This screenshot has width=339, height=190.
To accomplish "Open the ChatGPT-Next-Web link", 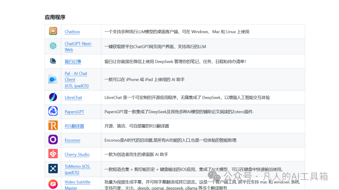I will [78, 47].
